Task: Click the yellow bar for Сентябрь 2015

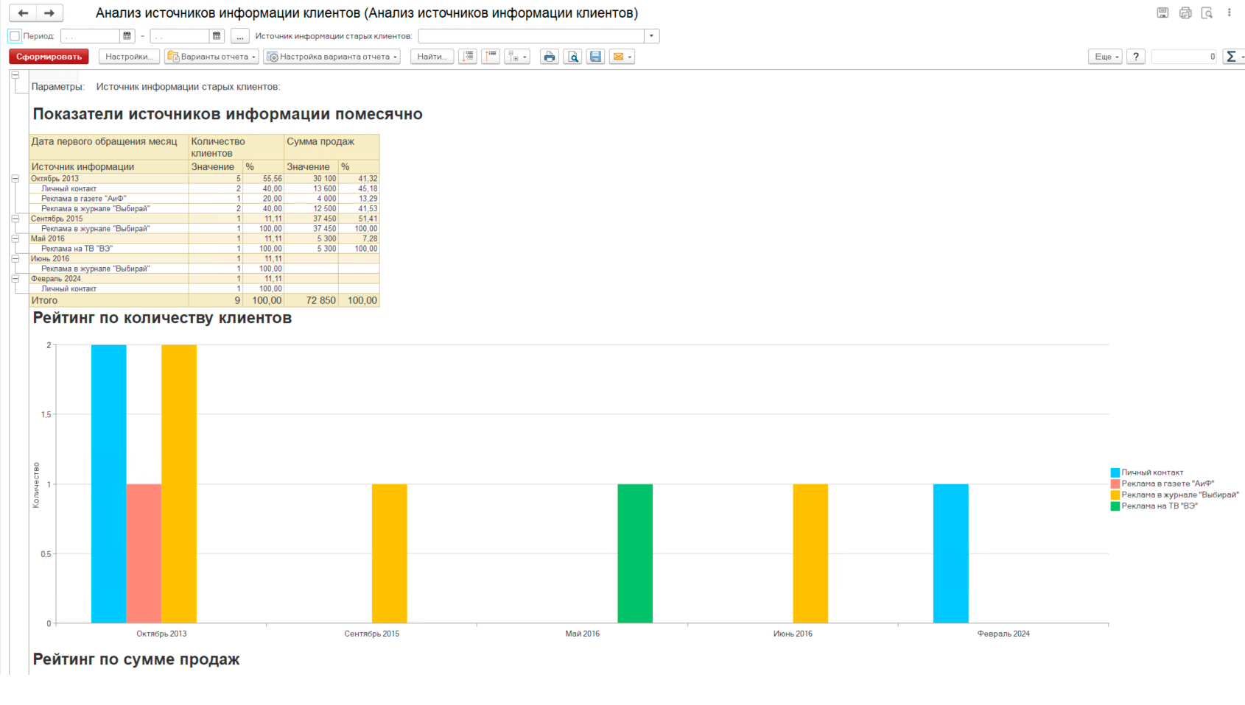Action: (389, 553)
